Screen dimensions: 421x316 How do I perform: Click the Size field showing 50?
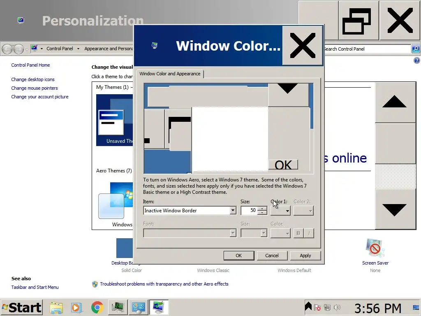coord(249,210)
